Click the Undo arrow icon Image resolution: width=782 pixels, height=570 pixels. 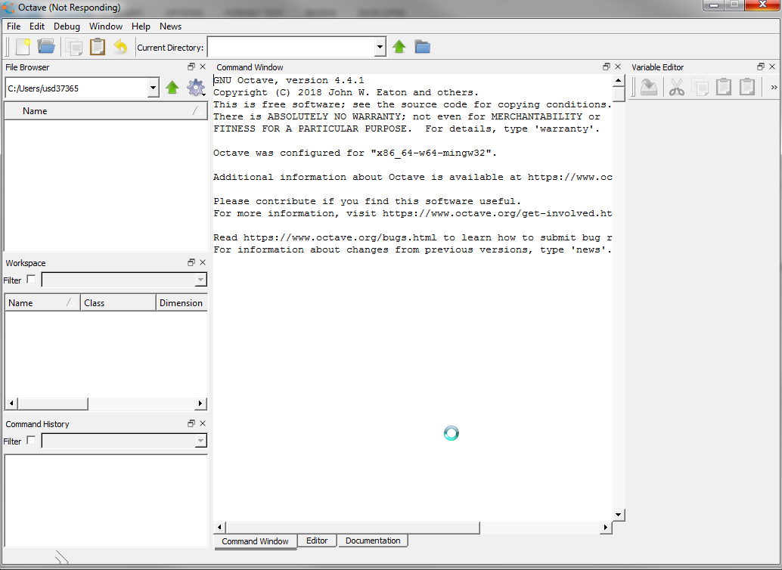(x=120, y=47)
